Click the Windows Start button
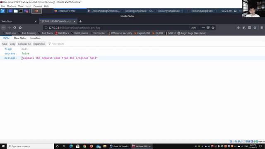Viewport: 265px width, 149px height. (3, 146)
